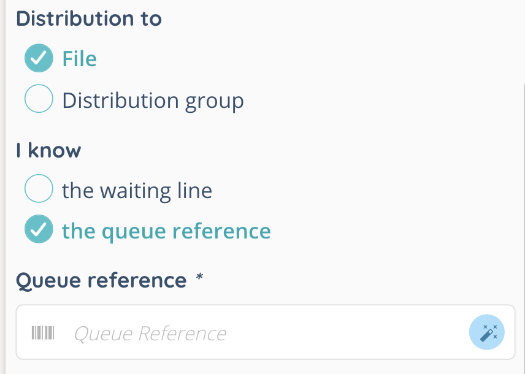Pick the queue reference option label text
This screenshot has width=525, height=374.
(166, 231)
